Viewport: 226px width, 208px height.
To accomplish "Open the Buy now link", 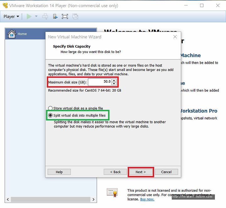I will [147, 199].
